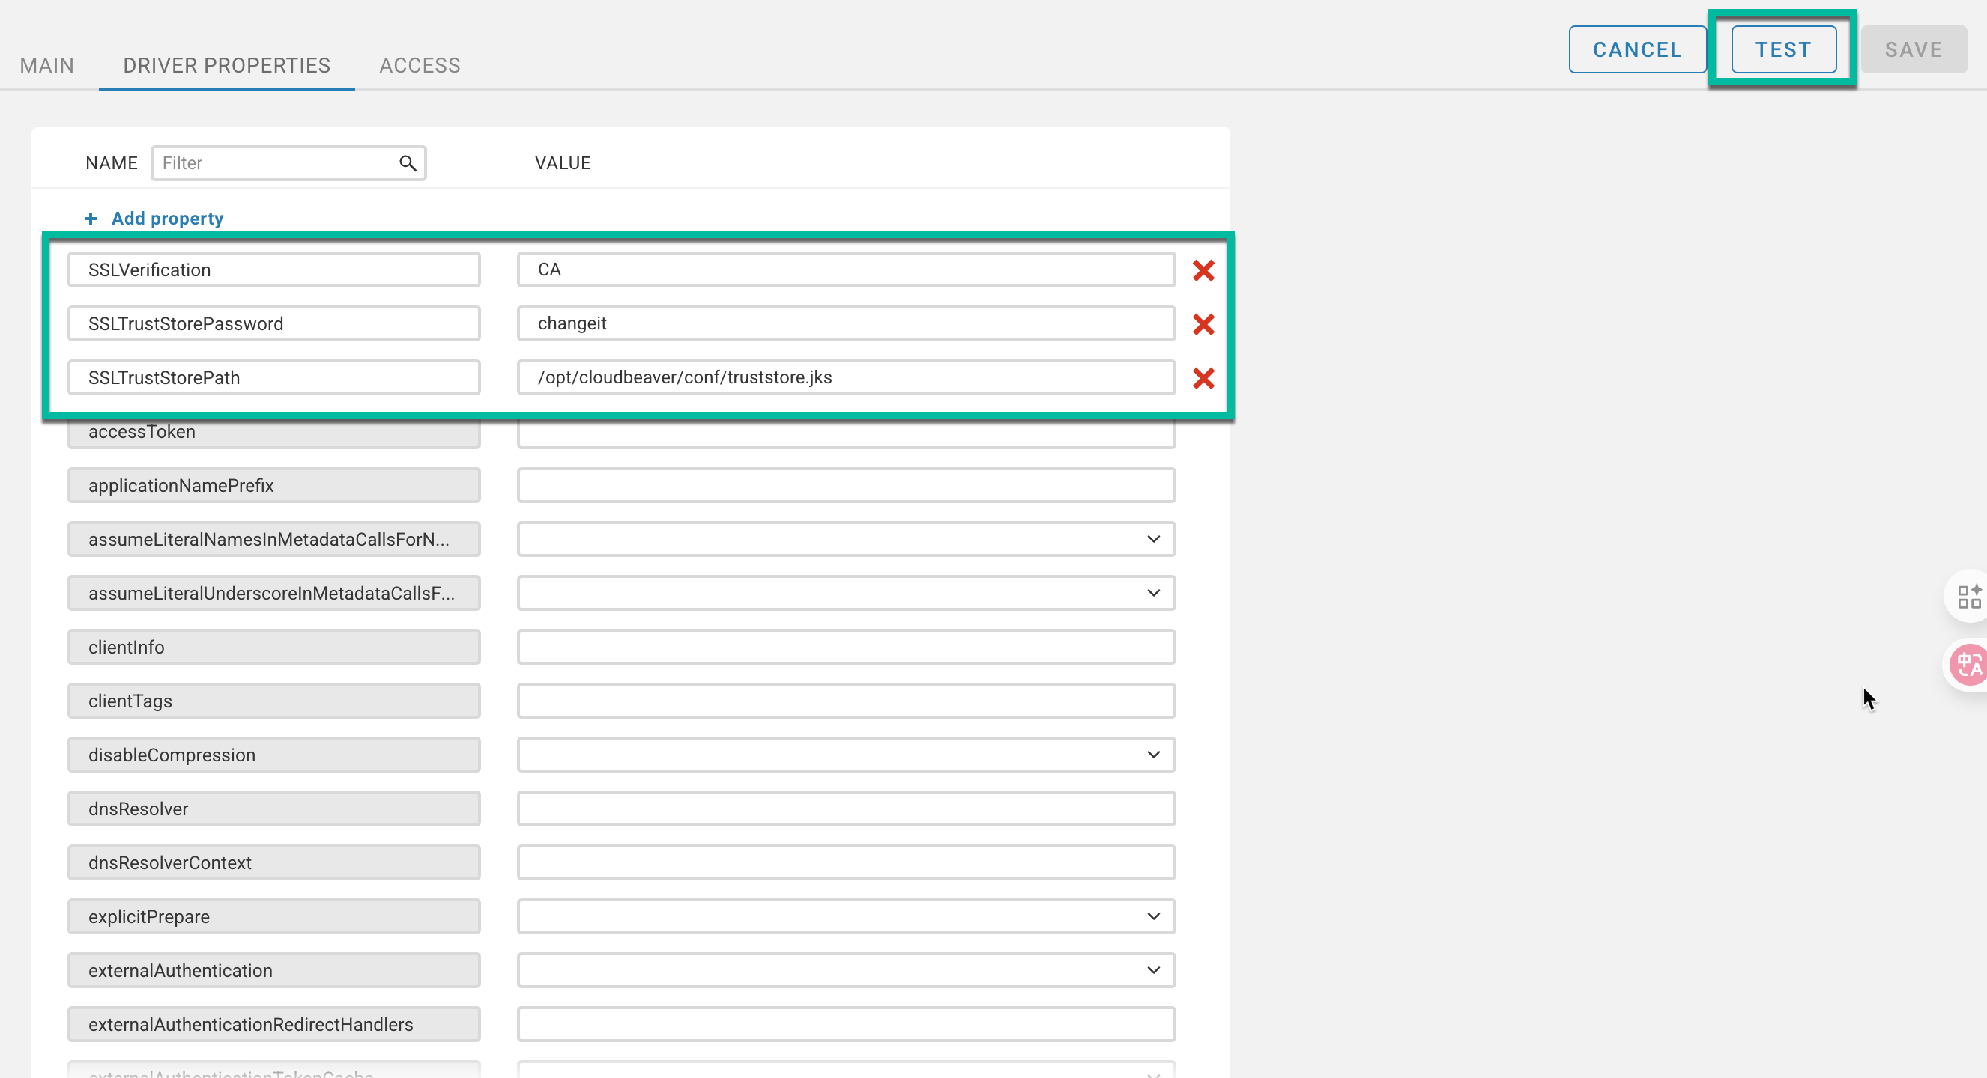Delete the SSLTrustStorePath property row
The width and height of the screenshot is (1987, 1078).
(x=1203, y=378)
